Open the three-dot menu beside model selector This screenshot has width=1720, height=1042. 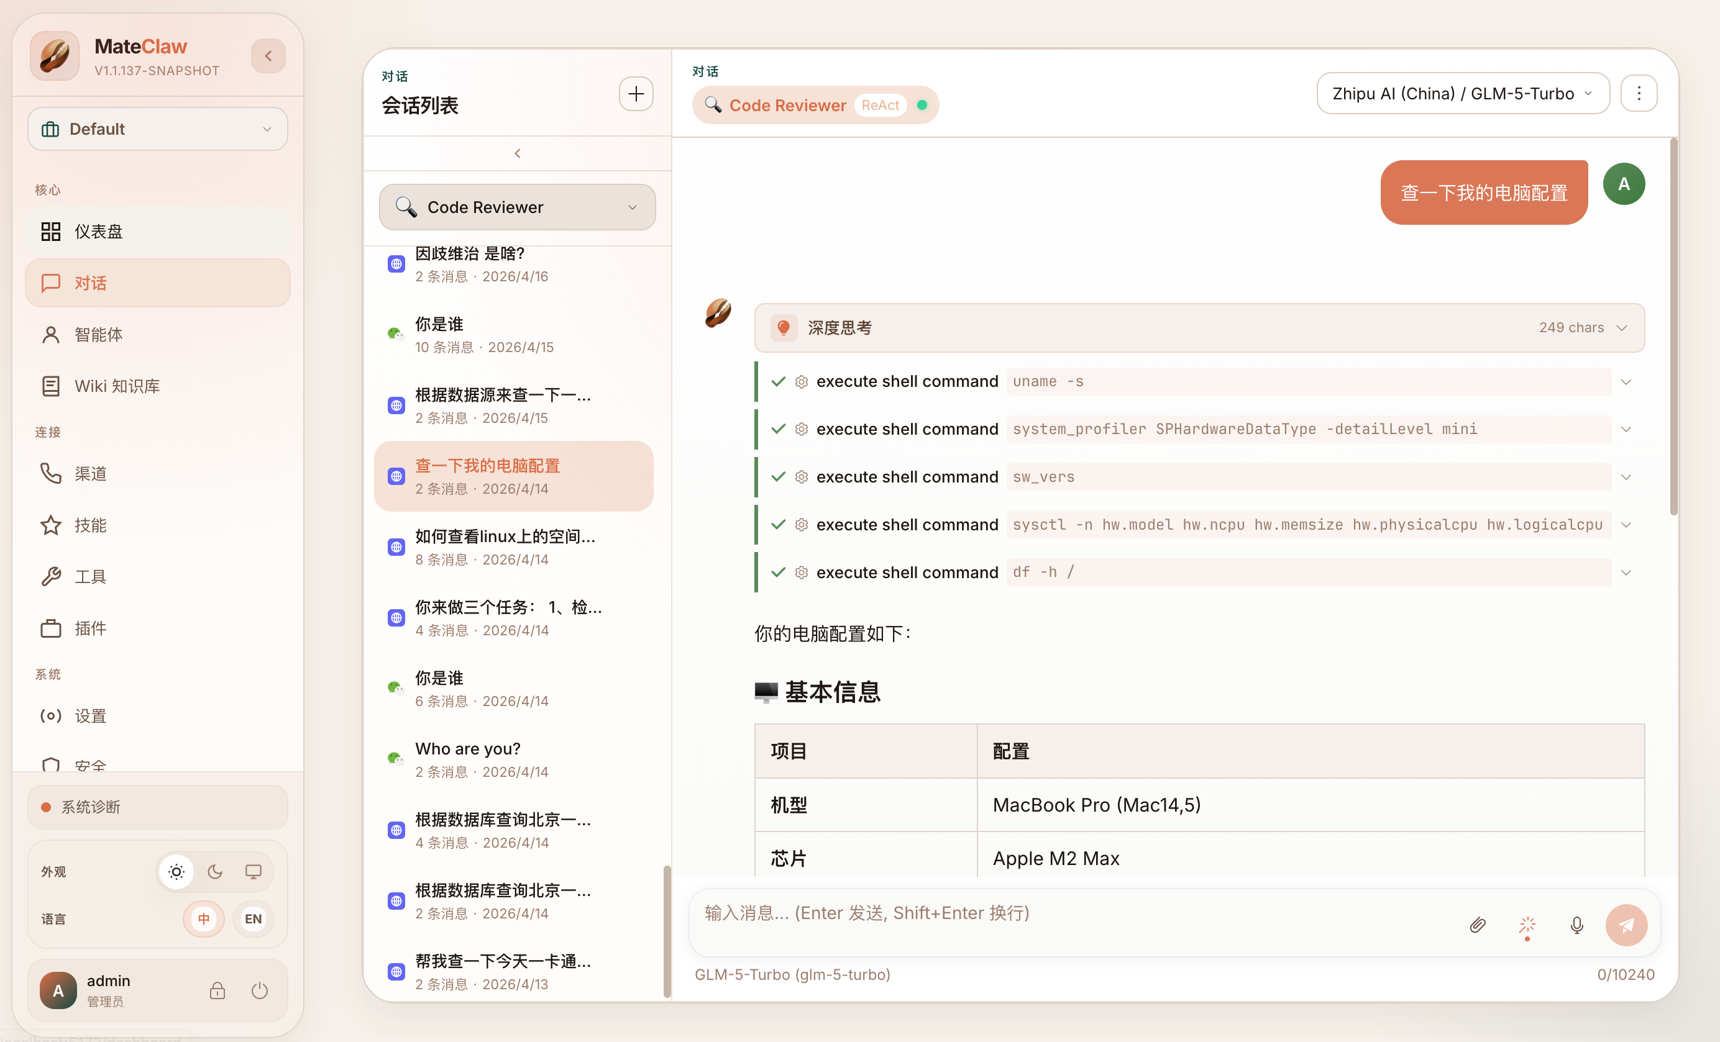coord(1639,93)
